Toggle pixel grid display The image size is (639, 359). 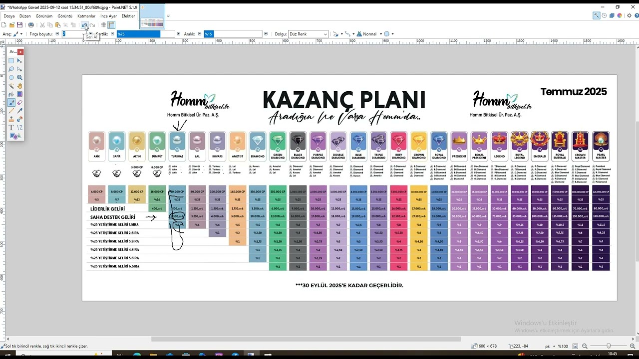[x=103, y=25]
